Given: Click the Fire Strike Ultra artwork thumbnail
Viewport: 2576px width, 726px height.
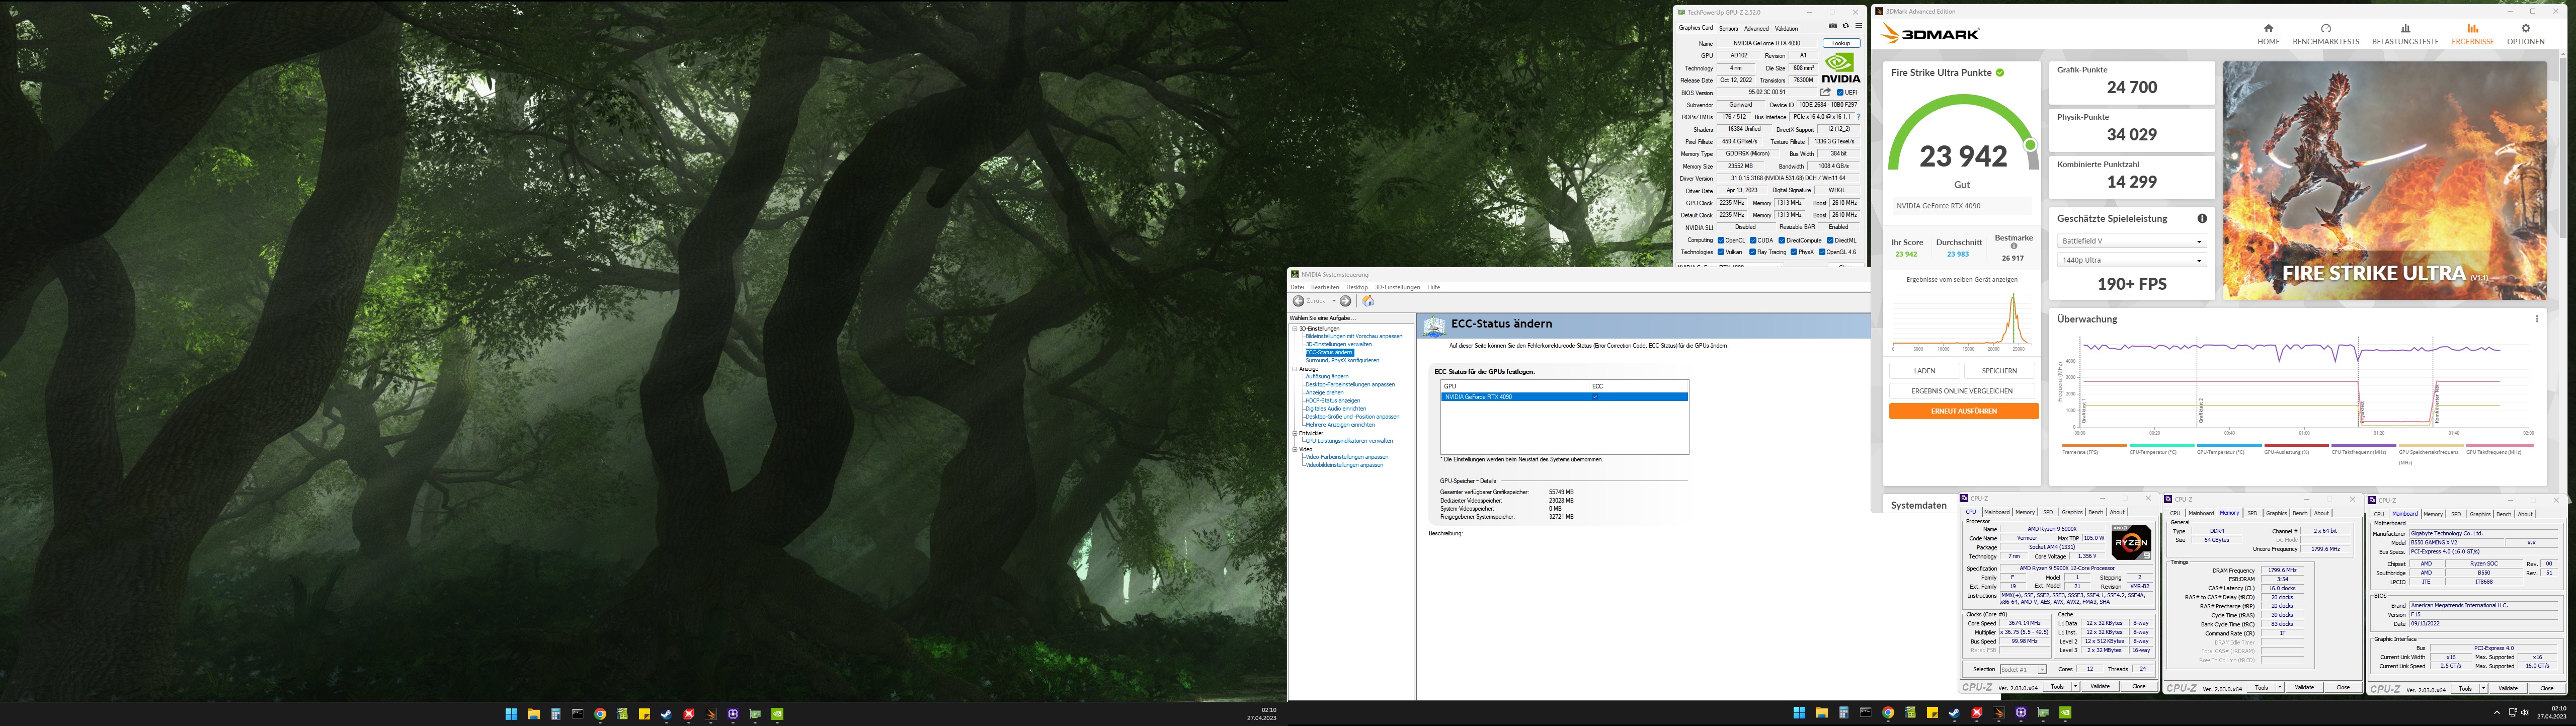Looking at the screenshot, I should (x=2384, y=181).
